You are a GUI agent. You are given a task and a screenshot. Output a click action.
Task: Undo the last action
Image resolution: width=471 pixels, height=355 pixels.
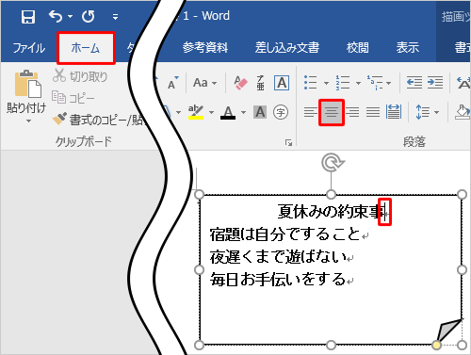point(56,16)
